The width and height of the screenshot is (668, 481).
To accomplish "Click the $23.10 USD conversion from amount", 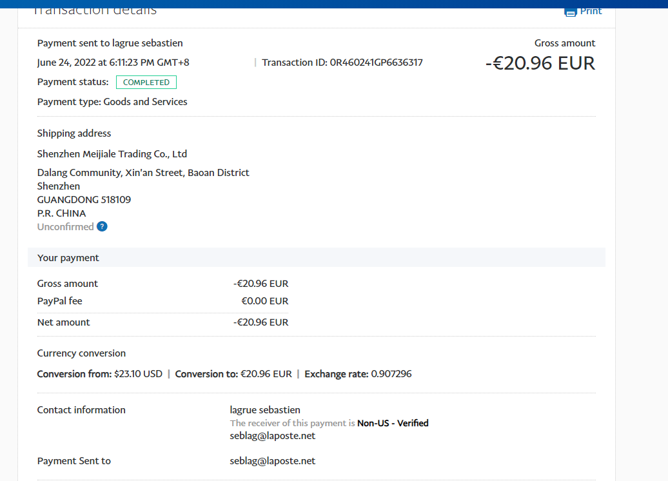I will (x=138, y=374).
